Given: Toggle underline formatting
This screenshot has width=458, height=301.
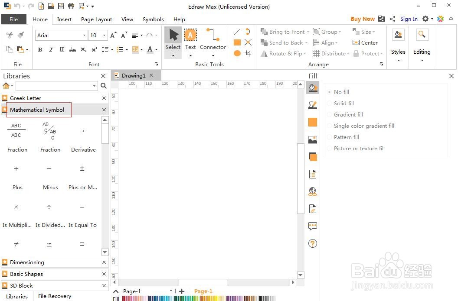Looking at the screenshot, I should (62, 49).
